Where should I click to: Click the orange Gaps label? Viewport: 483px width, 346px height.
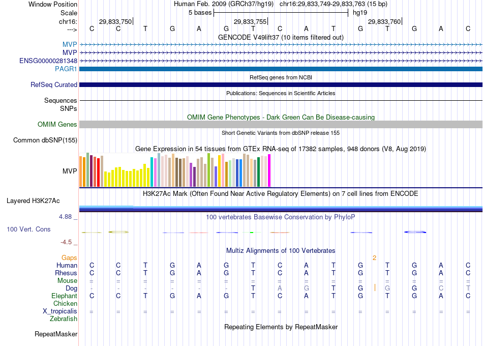69,258
